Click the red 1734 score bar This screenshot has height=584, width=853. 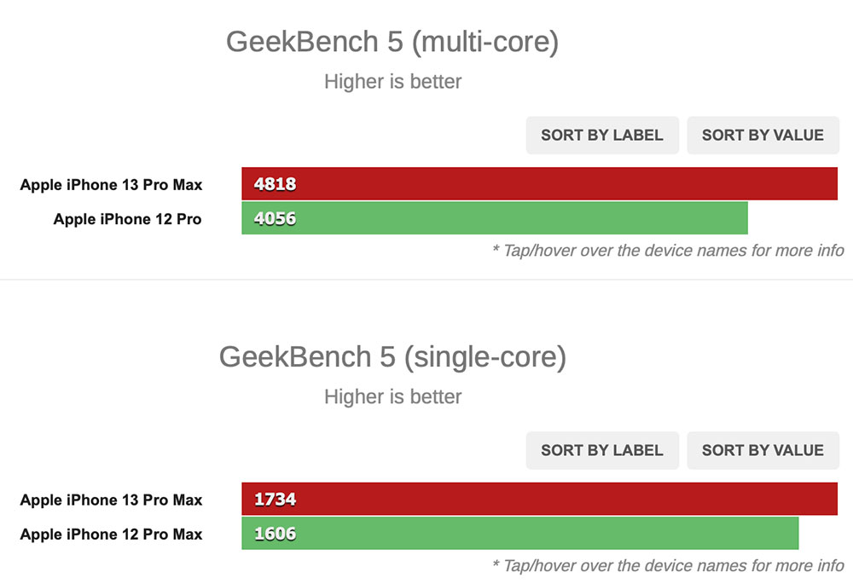coord(540,499)
